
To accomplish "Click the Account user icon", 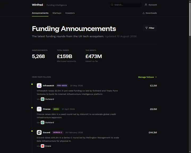I will [146, 5].
